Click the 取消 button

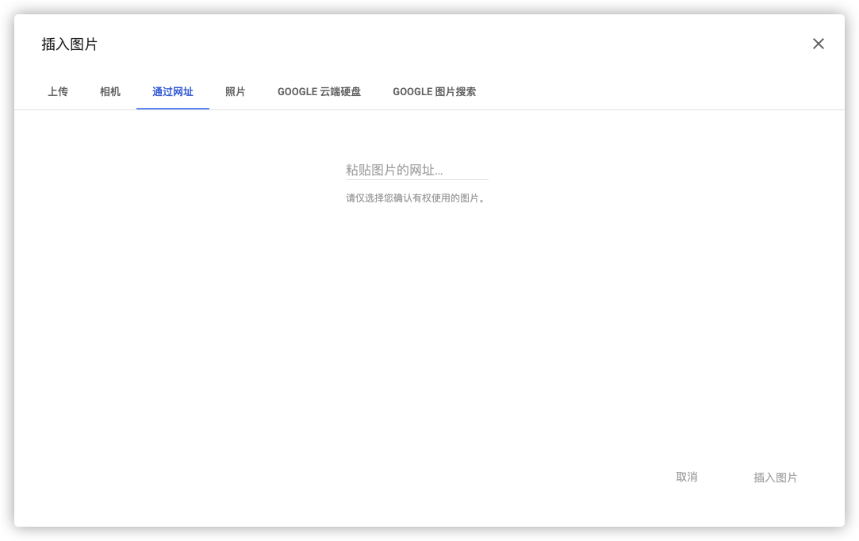[686, 477]
